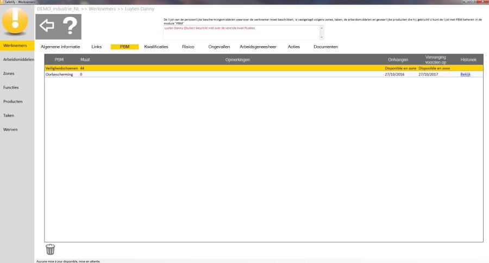Open Arbeidsmiddelen in the sidebar
Image resolution: width=489 pixels, height=263 pixels.
(17, 60)
